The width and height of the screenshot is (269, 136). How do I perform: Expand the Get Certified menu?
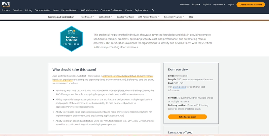(x=105, y=17)
